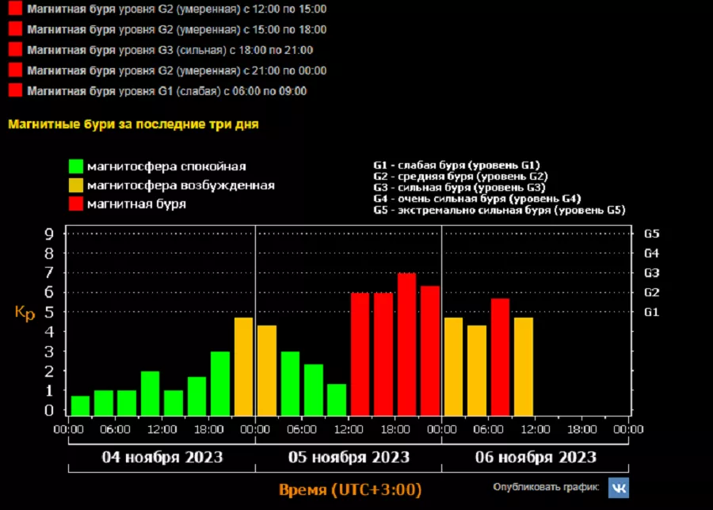This screenshot has width=713, height=510.
Task: Select the '06 ноября 2023' date label
Action: [535, 458]
